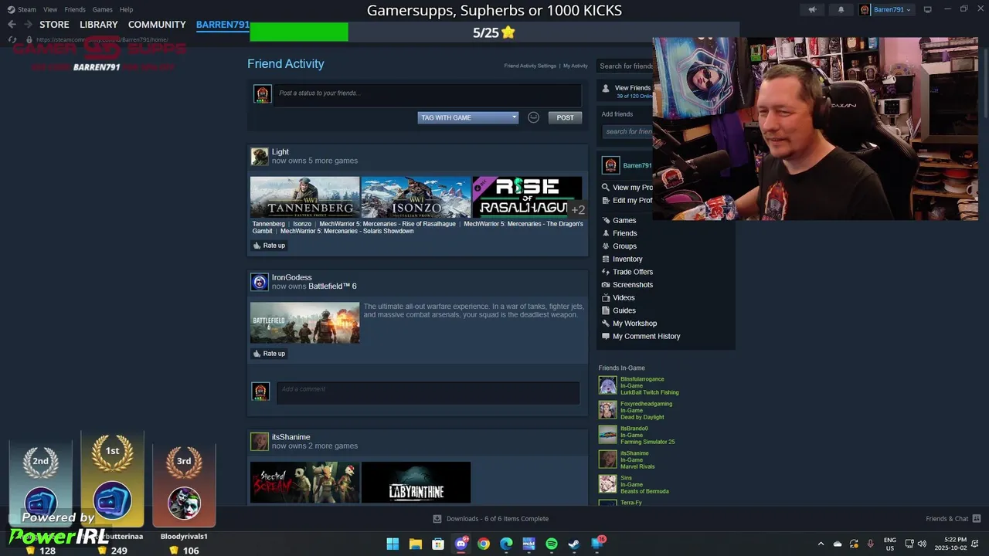Show hidden system tray icons
The image size is (989, 556).
click(x=821, y=544)
